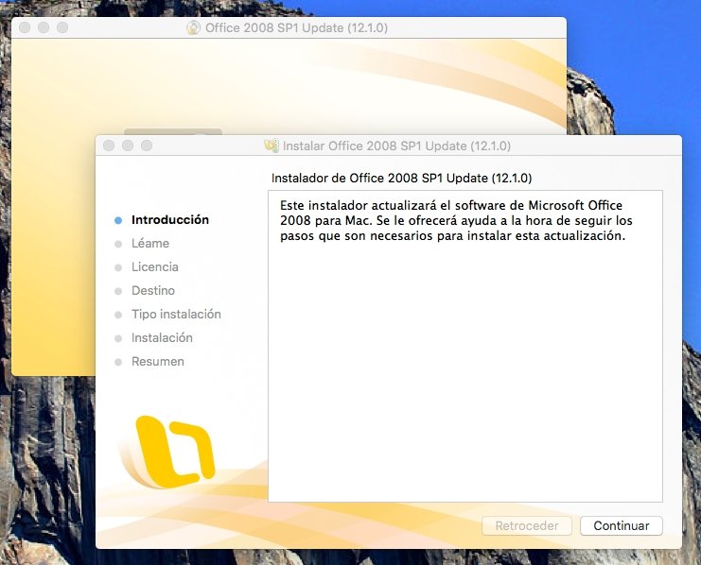
Task: Click the installer package icon in the Instalar title bar
Action: point(272,146)
